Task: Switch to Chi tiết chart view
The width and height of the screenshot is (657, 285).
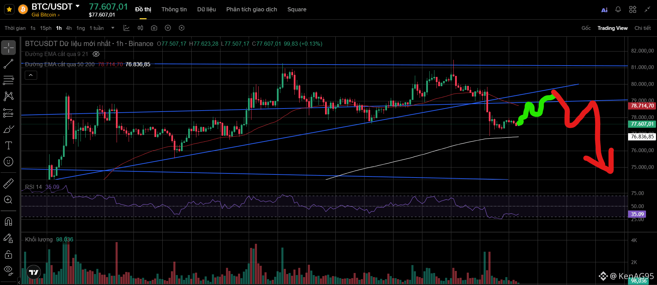Action: pos(643,28)
